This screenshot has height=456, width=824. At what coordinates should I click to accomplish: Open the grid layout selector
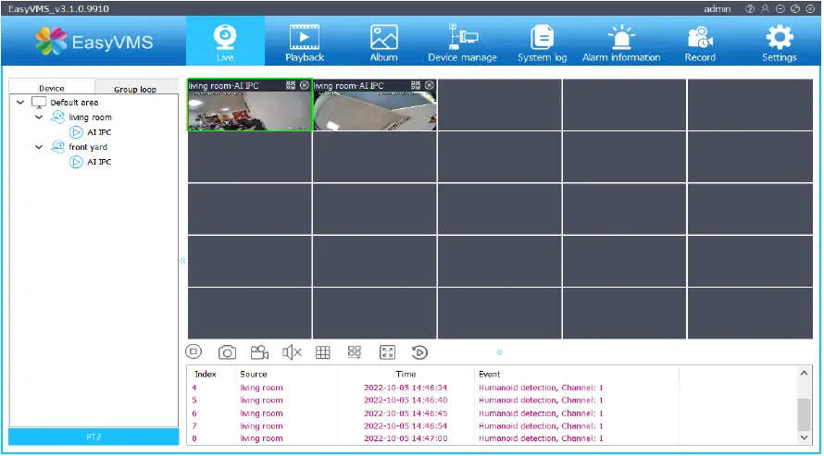coord(323,352)
